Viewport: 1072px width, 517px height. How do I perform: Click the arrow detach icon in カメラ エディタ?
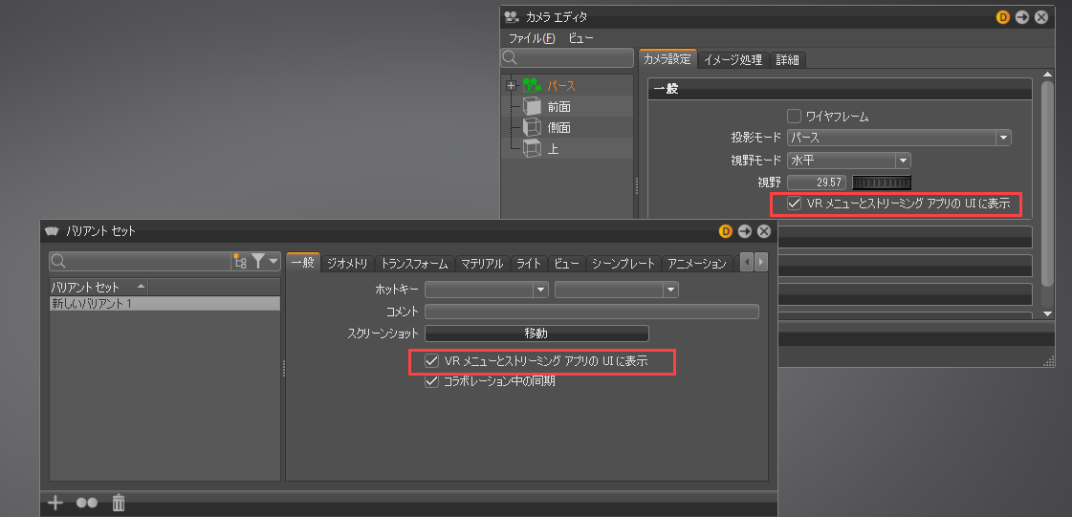1022,17
